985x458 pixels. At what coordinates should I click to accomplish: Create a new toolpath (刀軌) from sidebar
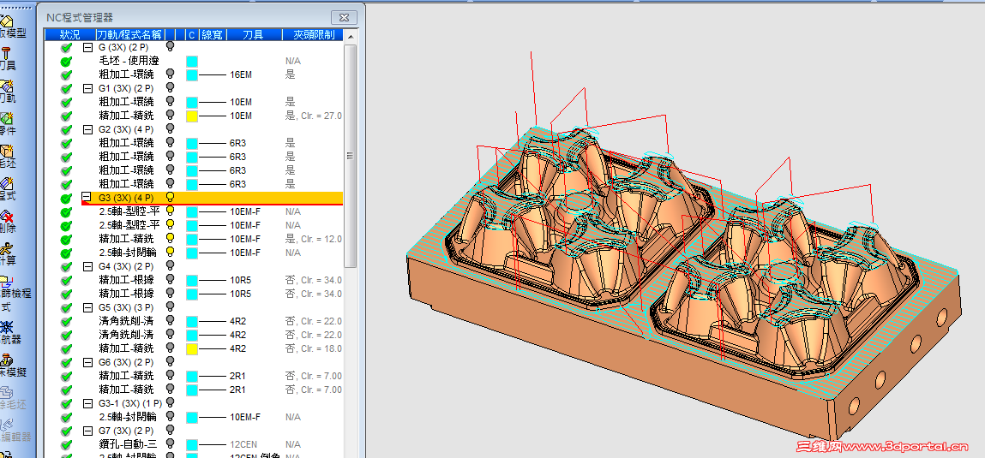[x=8, y=92]
